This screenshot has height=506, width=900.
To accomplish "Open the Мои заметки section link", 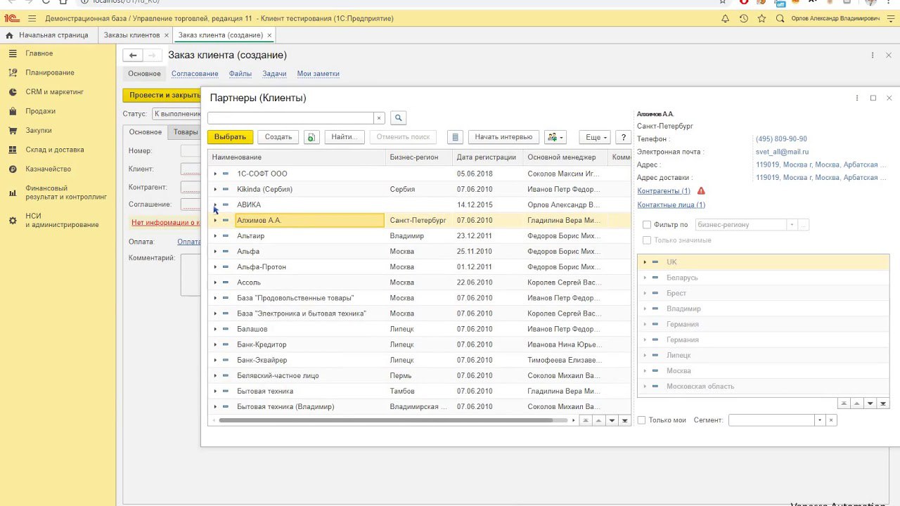I will coord(318,73).
